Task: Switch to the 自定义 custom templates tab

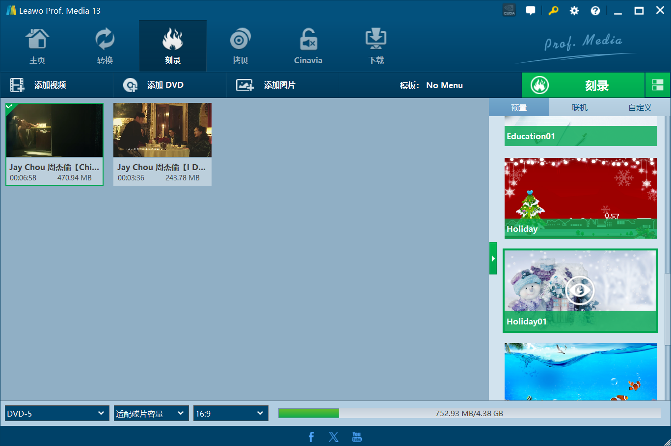Action: click(x=640, y=107)
